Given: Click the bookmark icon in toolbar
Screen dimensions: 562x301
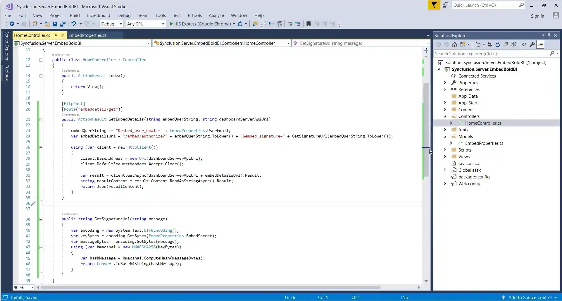Looking at the screenshot, I should [x=308, y=24].
